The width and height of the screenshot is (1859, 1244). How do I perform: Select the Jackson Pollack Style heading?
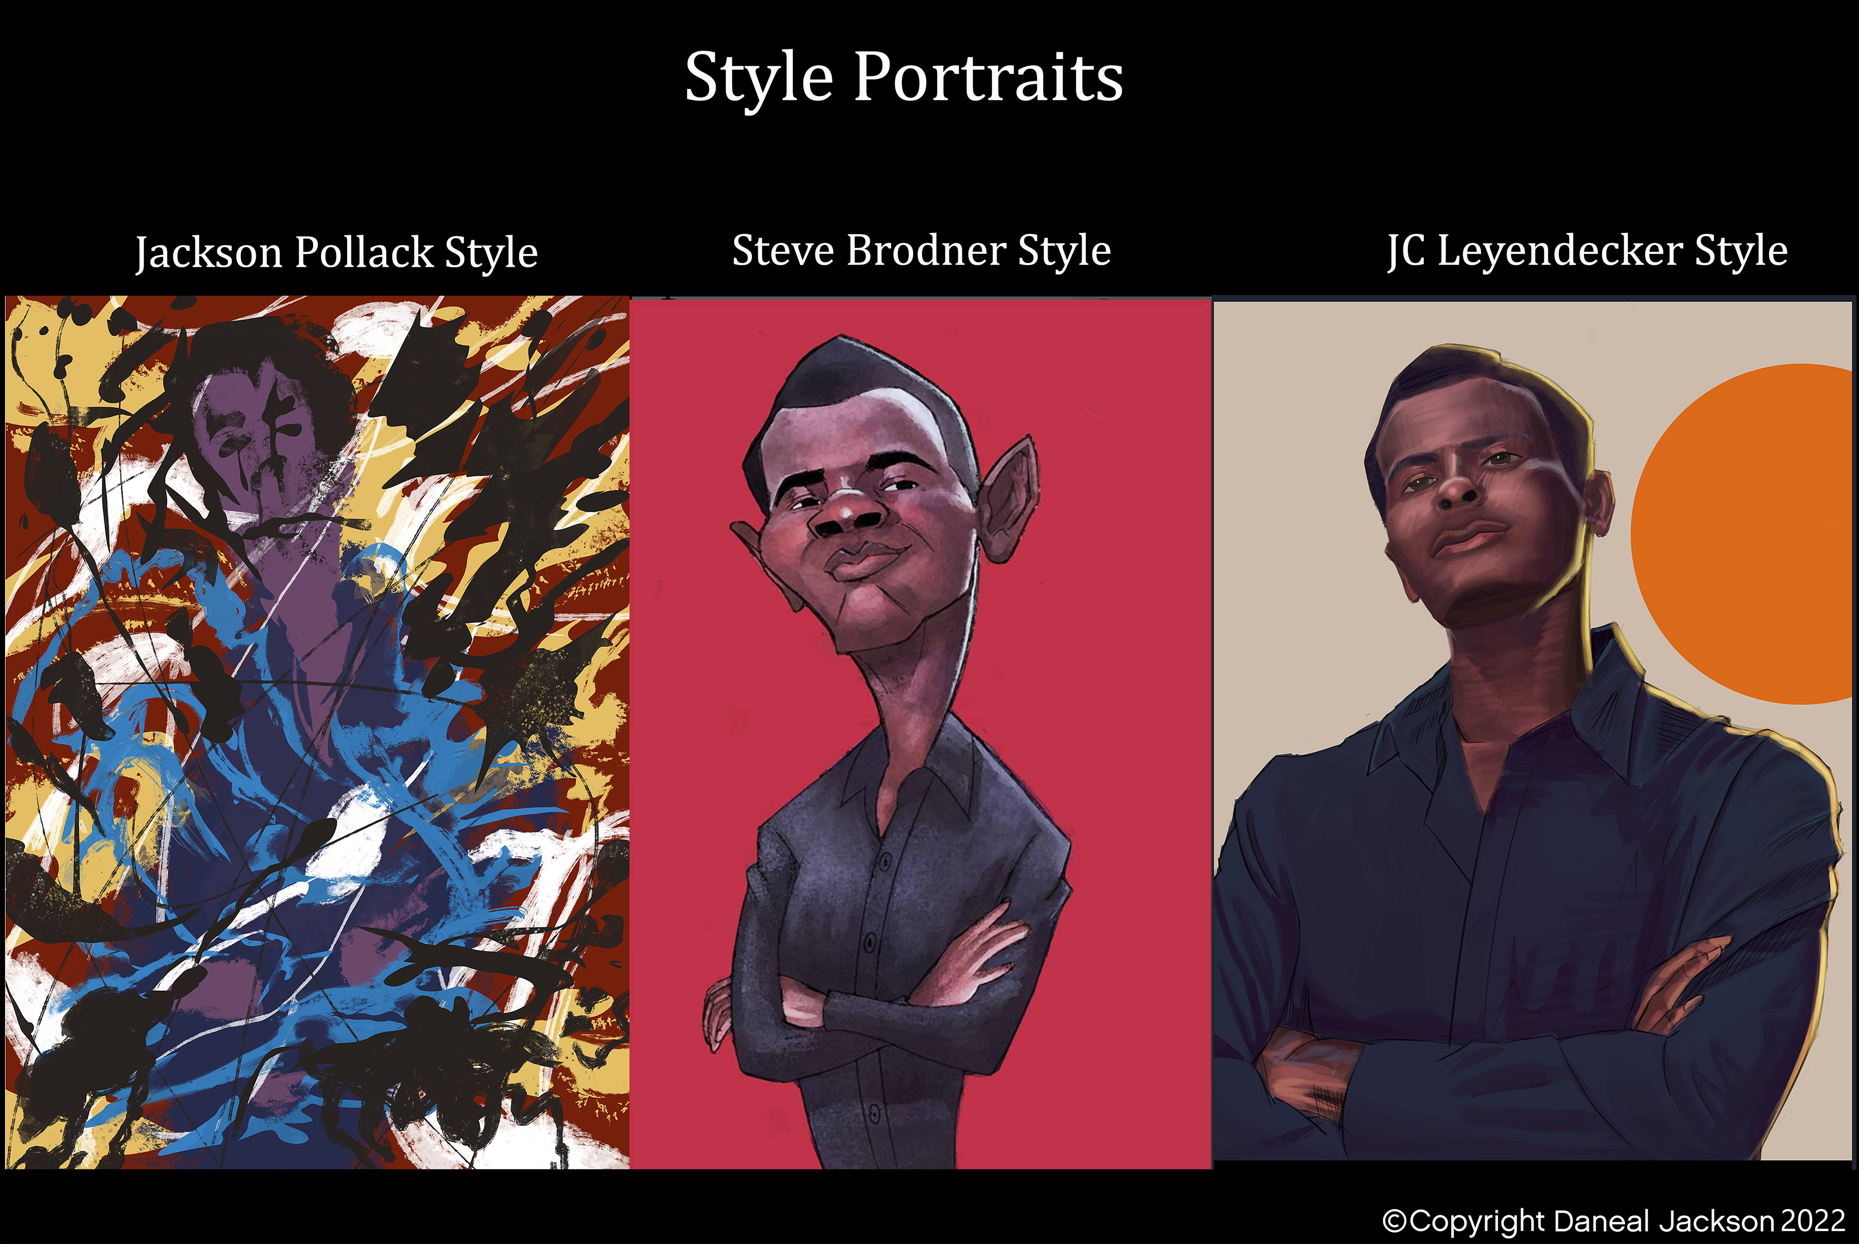pos(336,253)
